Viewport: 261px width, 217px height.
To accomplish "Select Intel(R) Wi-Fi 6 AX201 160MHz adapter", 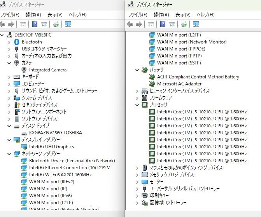I will (x=60, y=175).
